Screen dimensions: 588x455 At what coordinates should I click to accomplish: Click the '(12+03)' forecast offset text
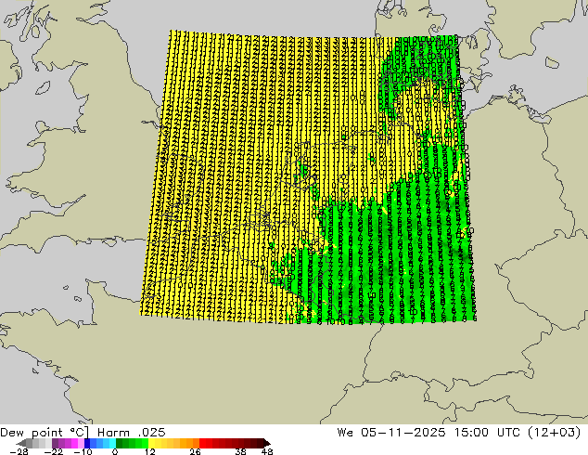(554, 432)
